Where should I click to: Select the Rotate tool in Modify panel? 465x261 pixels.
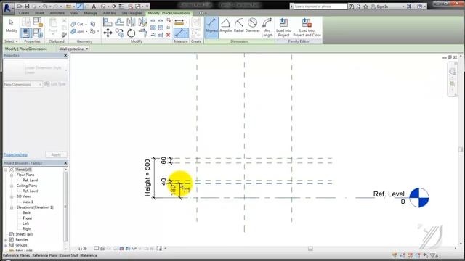[x=131, y=33]
